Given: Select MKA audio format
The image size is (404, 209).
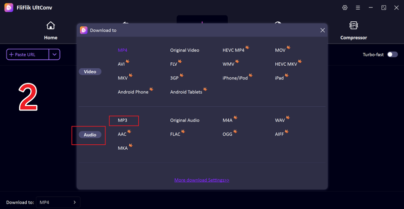Looking at the screenshot, I should point(123,148).
